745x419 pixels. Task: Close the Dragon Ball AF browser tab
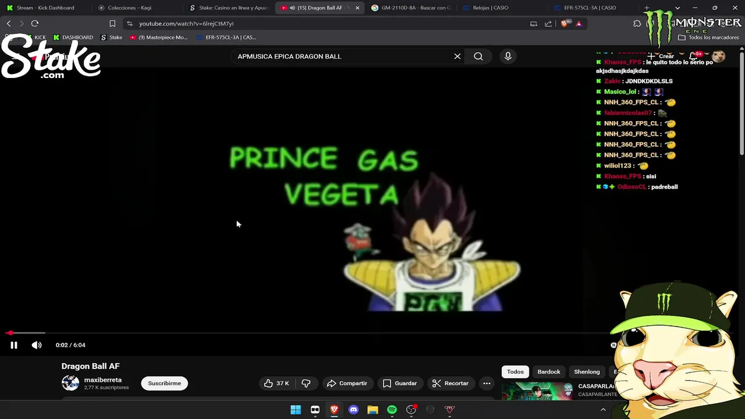pyautogui.click(x=357, y=8)
